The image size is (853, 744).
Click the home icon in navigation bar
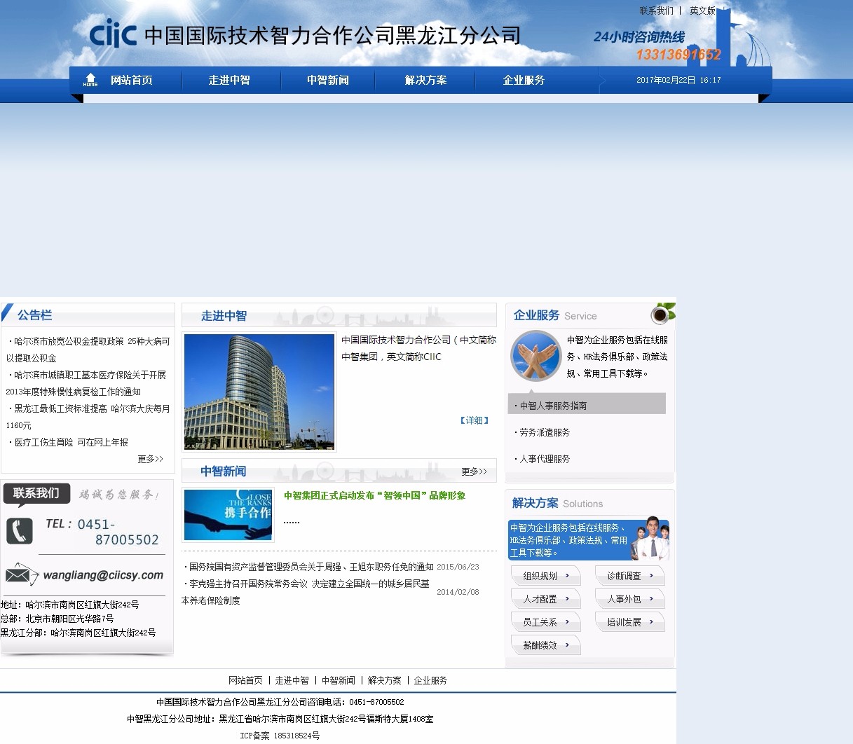click(x=90, y=80)
